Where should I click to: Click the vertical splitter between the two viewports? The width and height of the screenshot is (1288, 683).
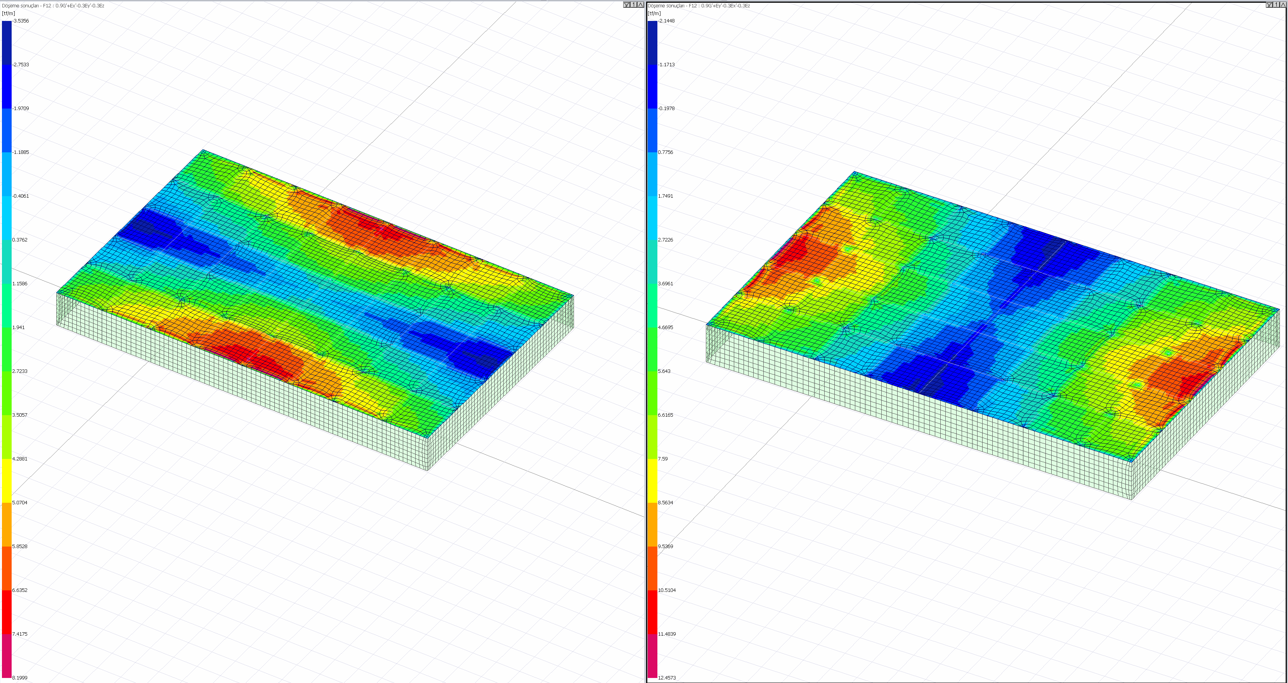click(x=645, y=341)
